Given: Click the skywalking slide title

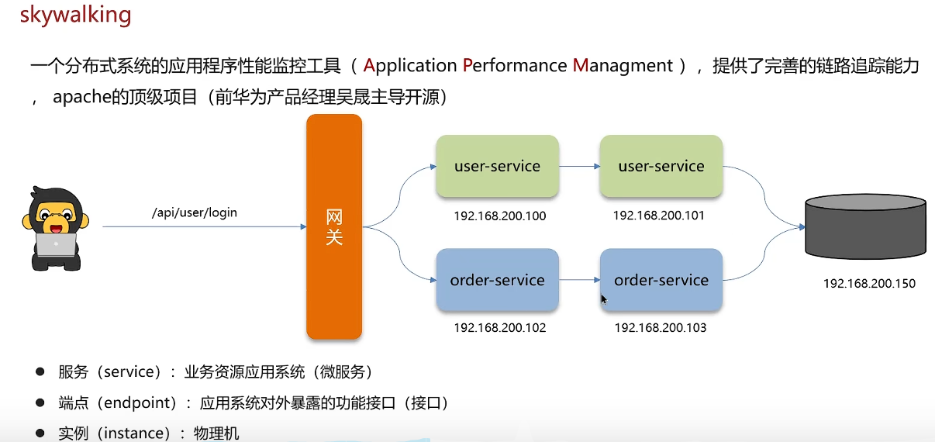Looking at the screenshot, I should tap(75, 15).
